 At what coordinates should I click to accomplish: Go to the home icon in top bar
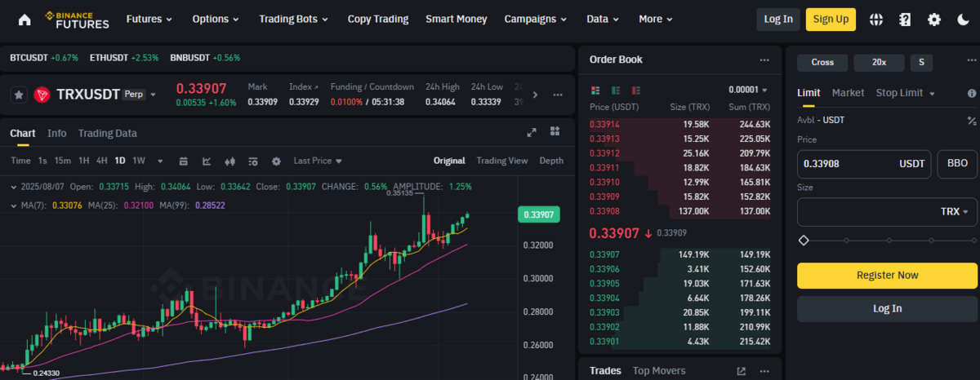24,19
